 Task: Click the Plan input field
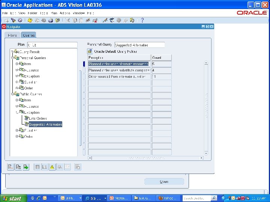pyautogui.click(x=52, y=45)
